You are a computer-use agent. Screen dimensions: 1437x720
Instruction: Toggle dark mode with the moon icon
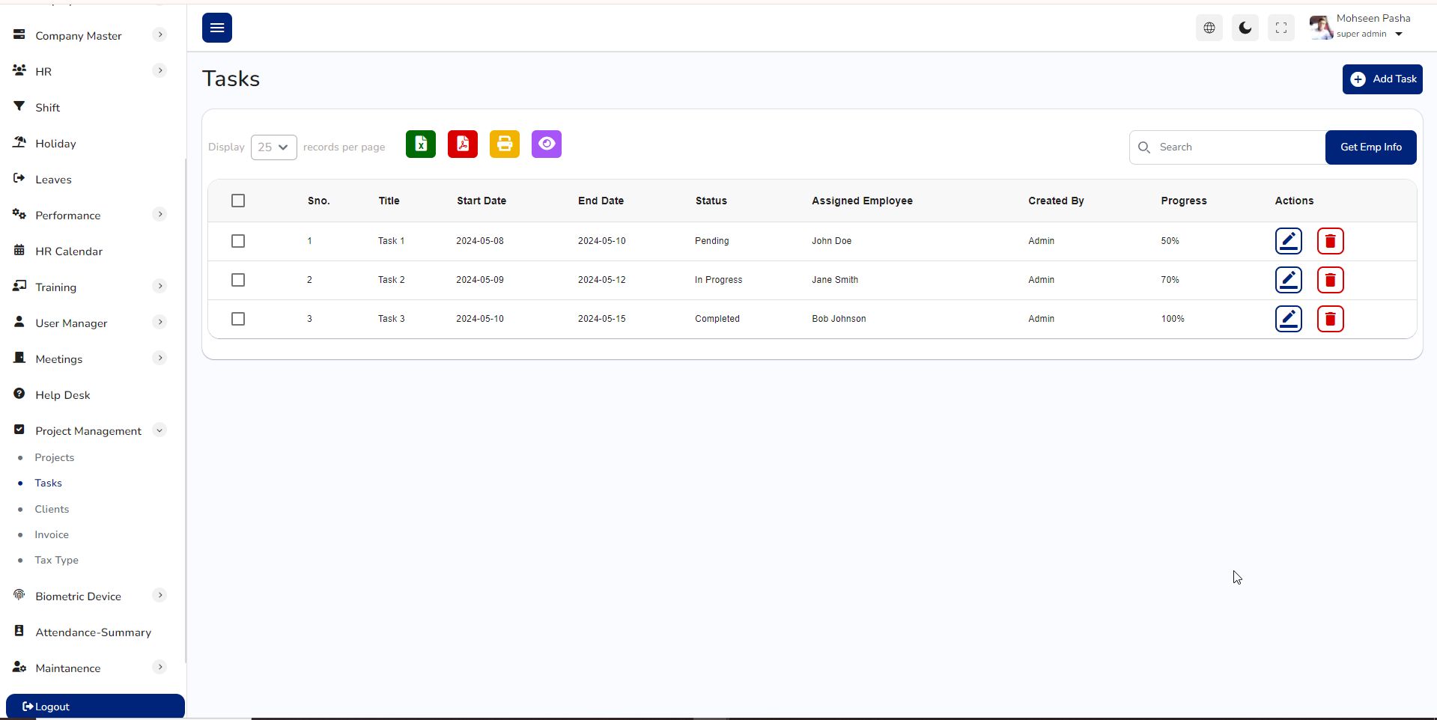pos(1245,28)
